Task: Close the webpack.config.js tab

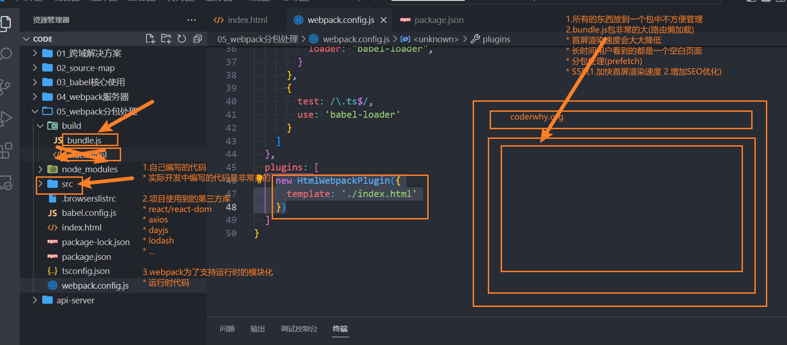Action: (x=384, y=20)
